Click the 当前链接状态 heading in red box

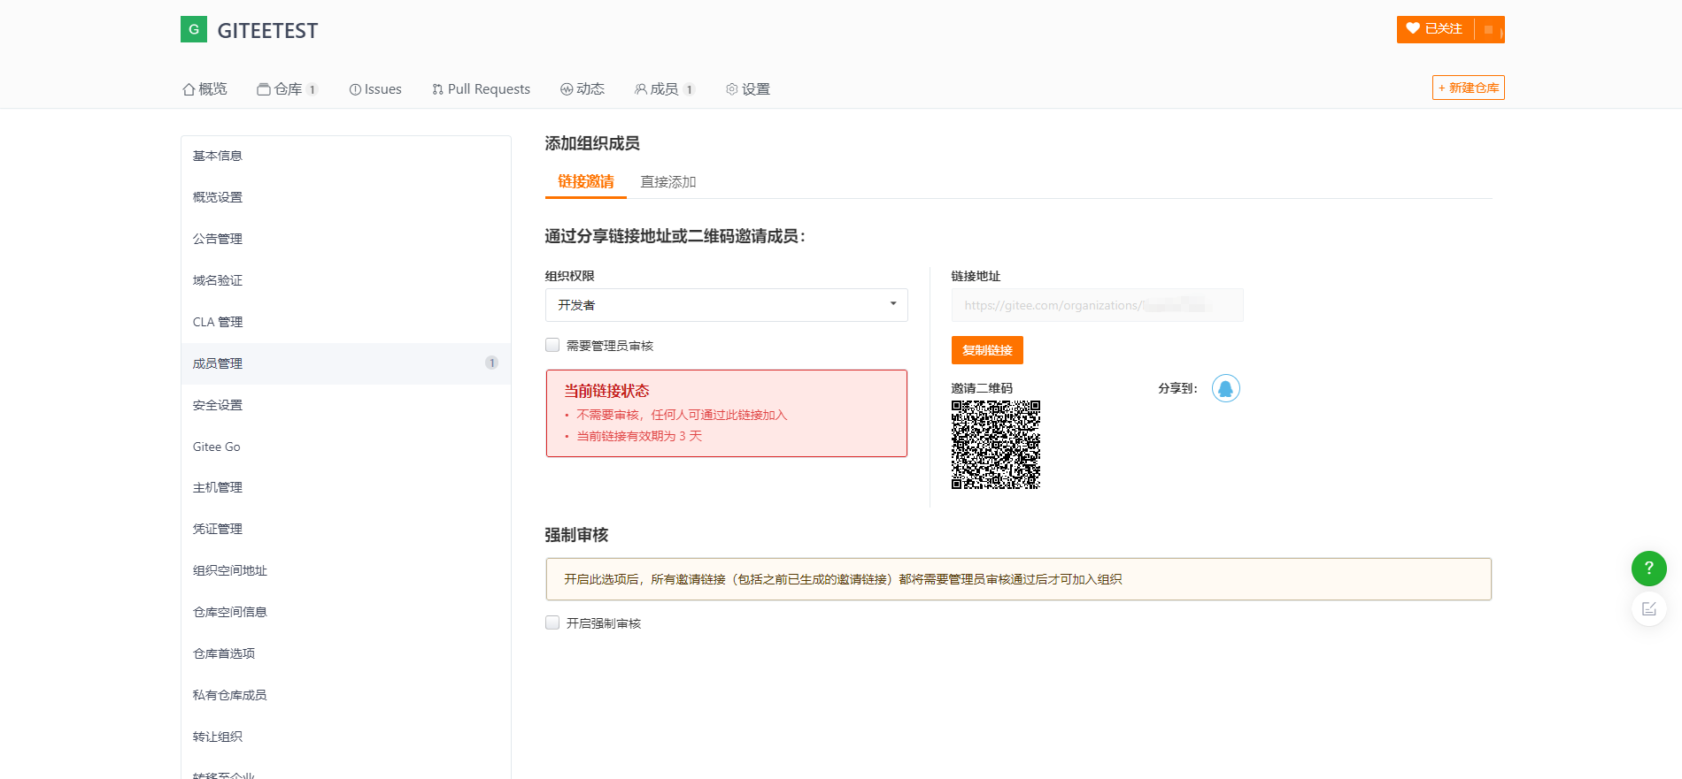coord(606,391)
